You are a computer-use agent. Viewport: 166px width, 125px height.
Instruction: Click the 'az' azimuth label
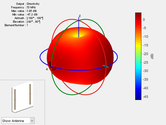(x=54, y=69)
